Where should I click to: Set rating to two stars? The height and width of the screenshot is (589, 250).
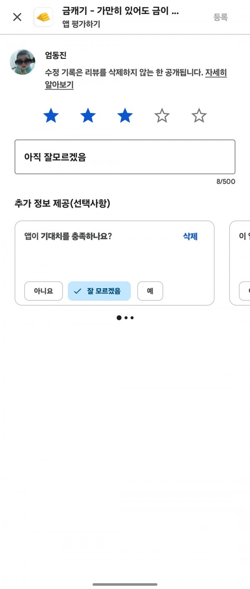pyautogui.click(x=88, y=115)
